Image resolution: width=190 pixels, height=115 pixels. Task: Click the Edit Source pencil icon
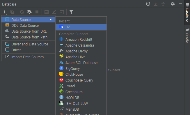pos(54,12)
